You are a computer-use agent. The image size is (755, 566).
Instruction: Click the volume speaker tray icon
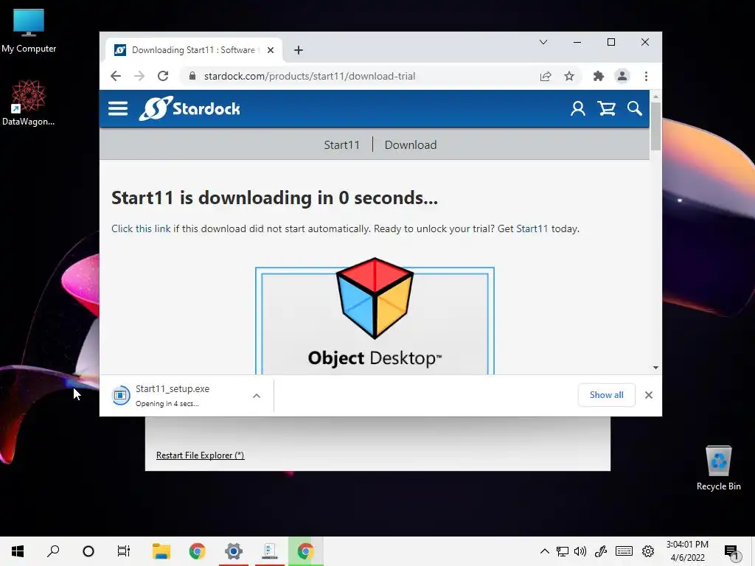pos(580,551)
